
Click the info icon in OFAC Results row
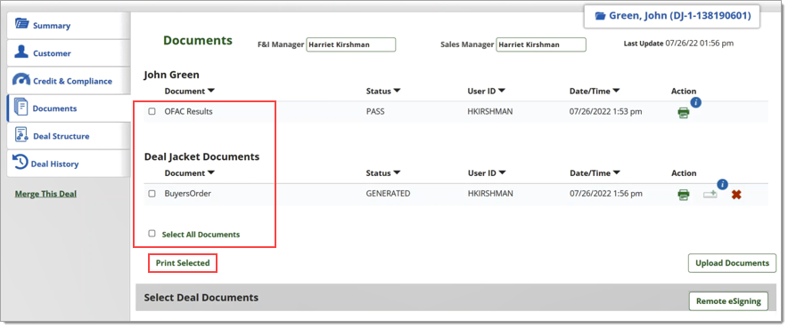click(x=696, y=102)
